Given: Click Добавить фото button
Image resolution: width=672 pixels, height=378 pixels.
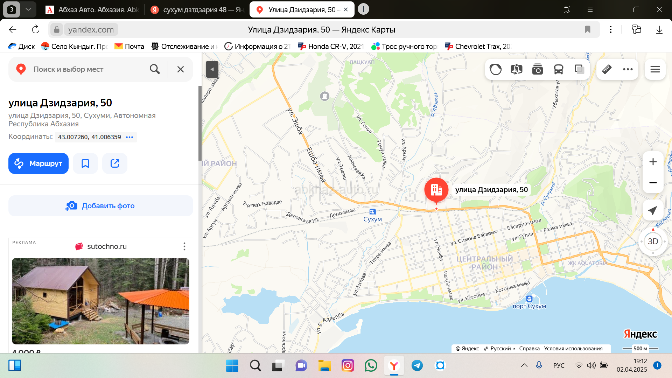Looking at the screenshot, I should click(101, 206).
